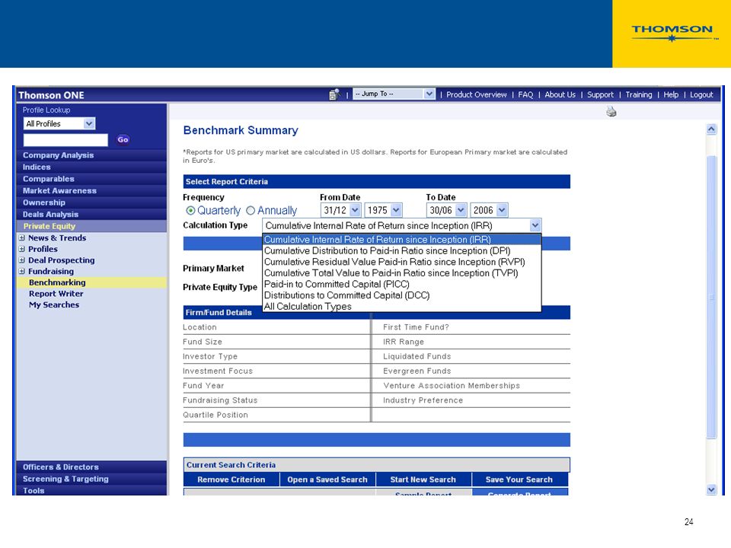The image size is (731, 548).
Task: Click the Save Your Search button
Action: (519, 479)
